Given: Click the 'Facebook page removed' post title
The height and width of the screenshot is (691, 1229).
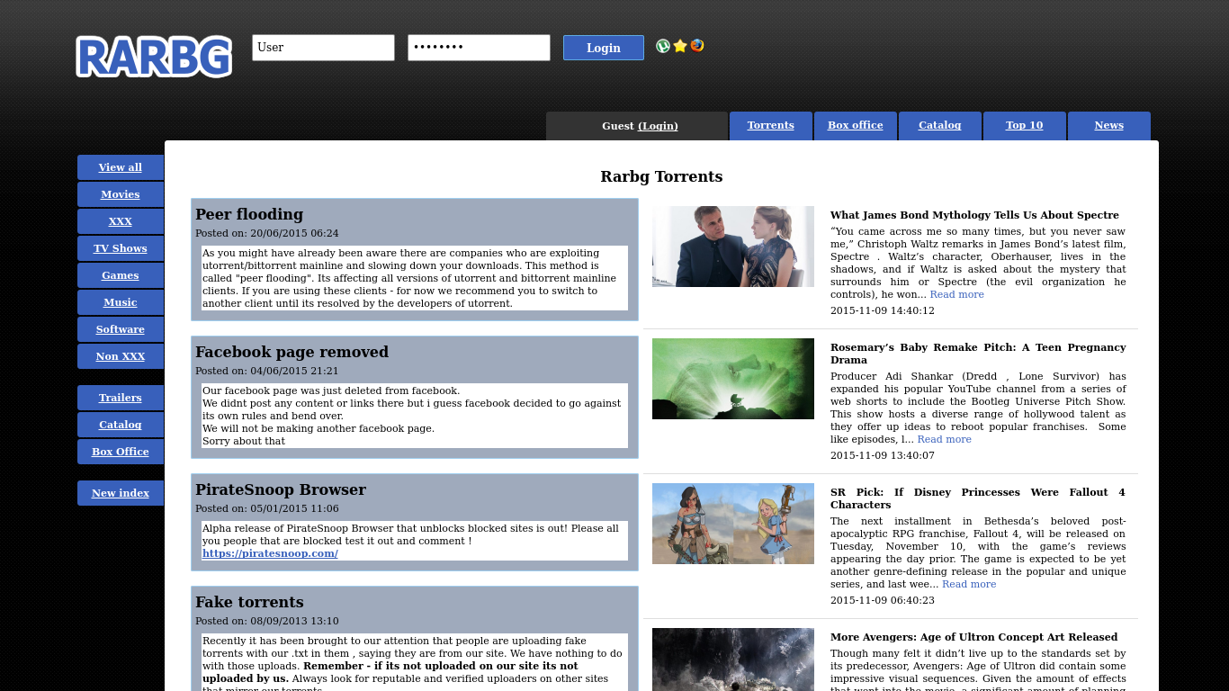Looking at the screenshot, I should point(292,352).
